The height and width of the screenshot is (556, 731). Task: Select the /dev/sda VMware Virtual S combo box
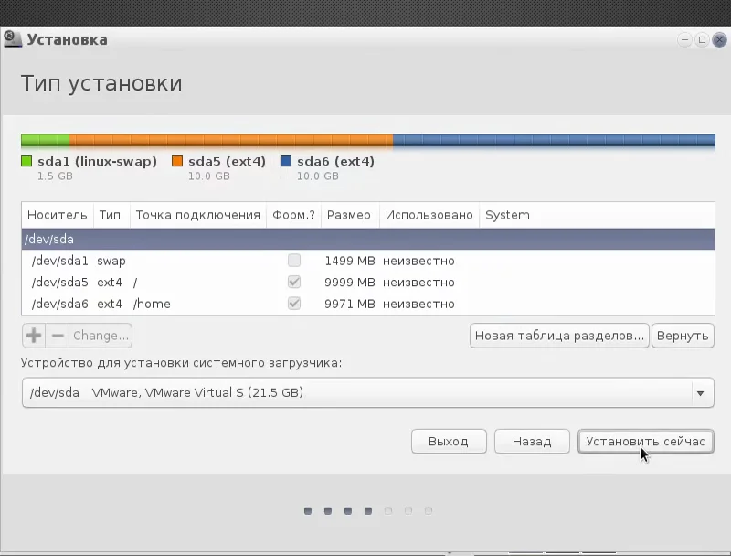(x=368, y=392)
